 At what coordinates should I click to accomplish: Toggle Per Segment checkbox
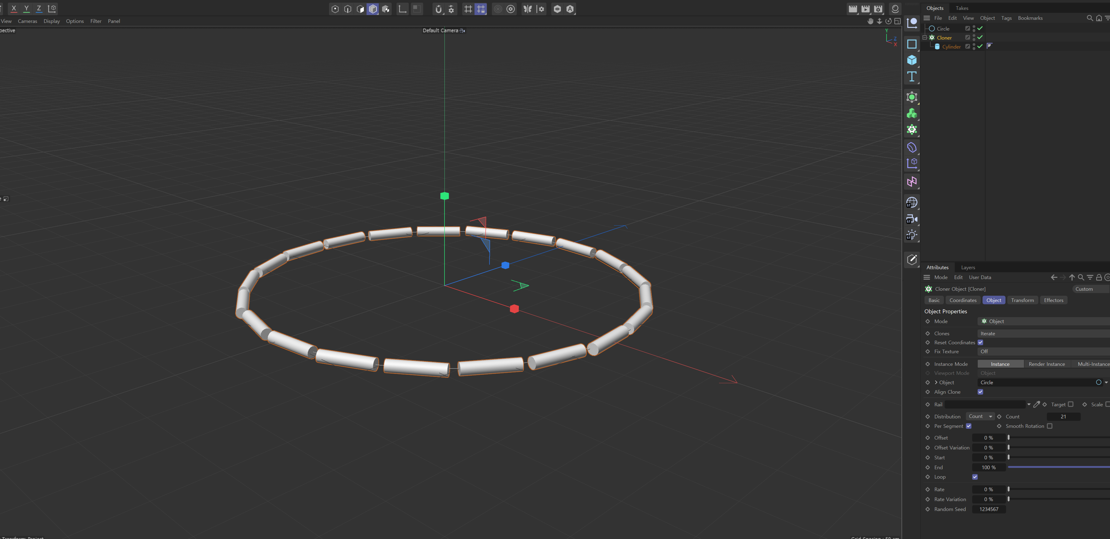969,426
